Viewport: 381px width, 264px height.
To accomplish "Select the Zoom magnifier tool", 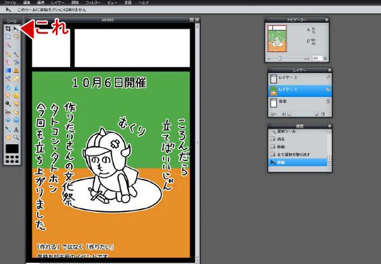I will pyautogui.click(x=16, y=138).
